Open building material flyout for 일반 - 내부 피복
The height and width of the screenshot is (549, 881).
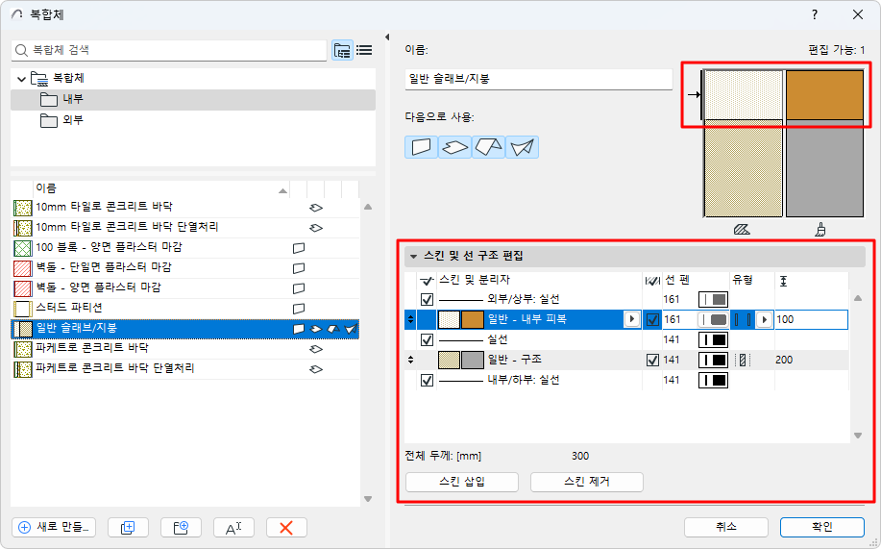[631, 319]
